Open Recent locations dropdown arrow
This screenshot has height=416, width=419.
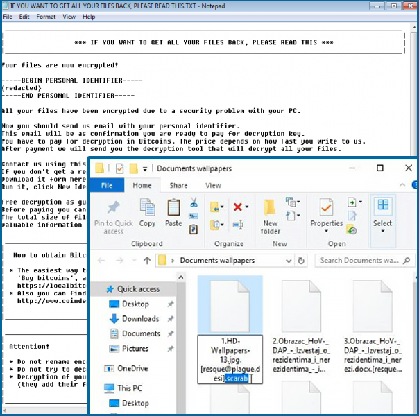tap(134, 260)
